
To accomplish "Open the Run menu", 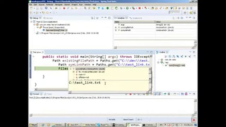I will 81,5.
